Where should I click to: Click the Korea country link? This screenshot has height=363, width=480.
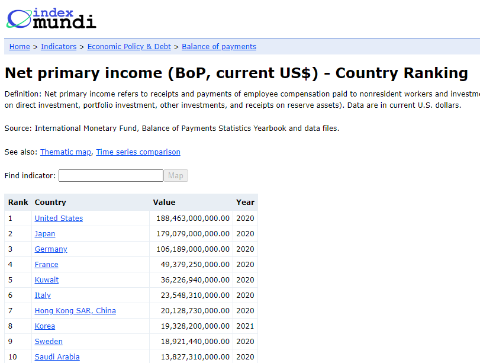click(45, 326)
